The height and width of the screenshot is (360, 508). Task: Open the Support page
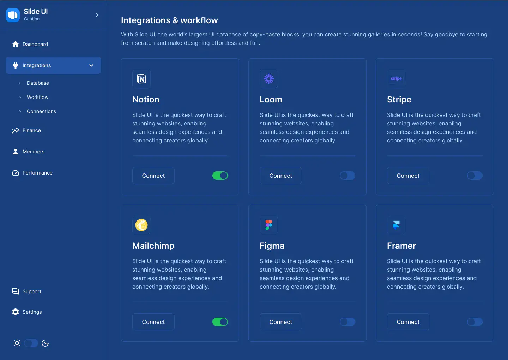tap(53, 291)
